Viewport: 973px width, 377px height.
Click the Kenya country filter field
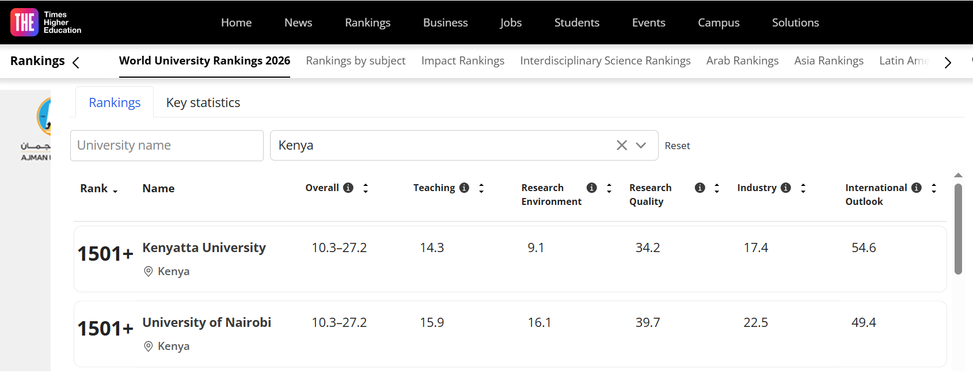click(x=464, y=145)
